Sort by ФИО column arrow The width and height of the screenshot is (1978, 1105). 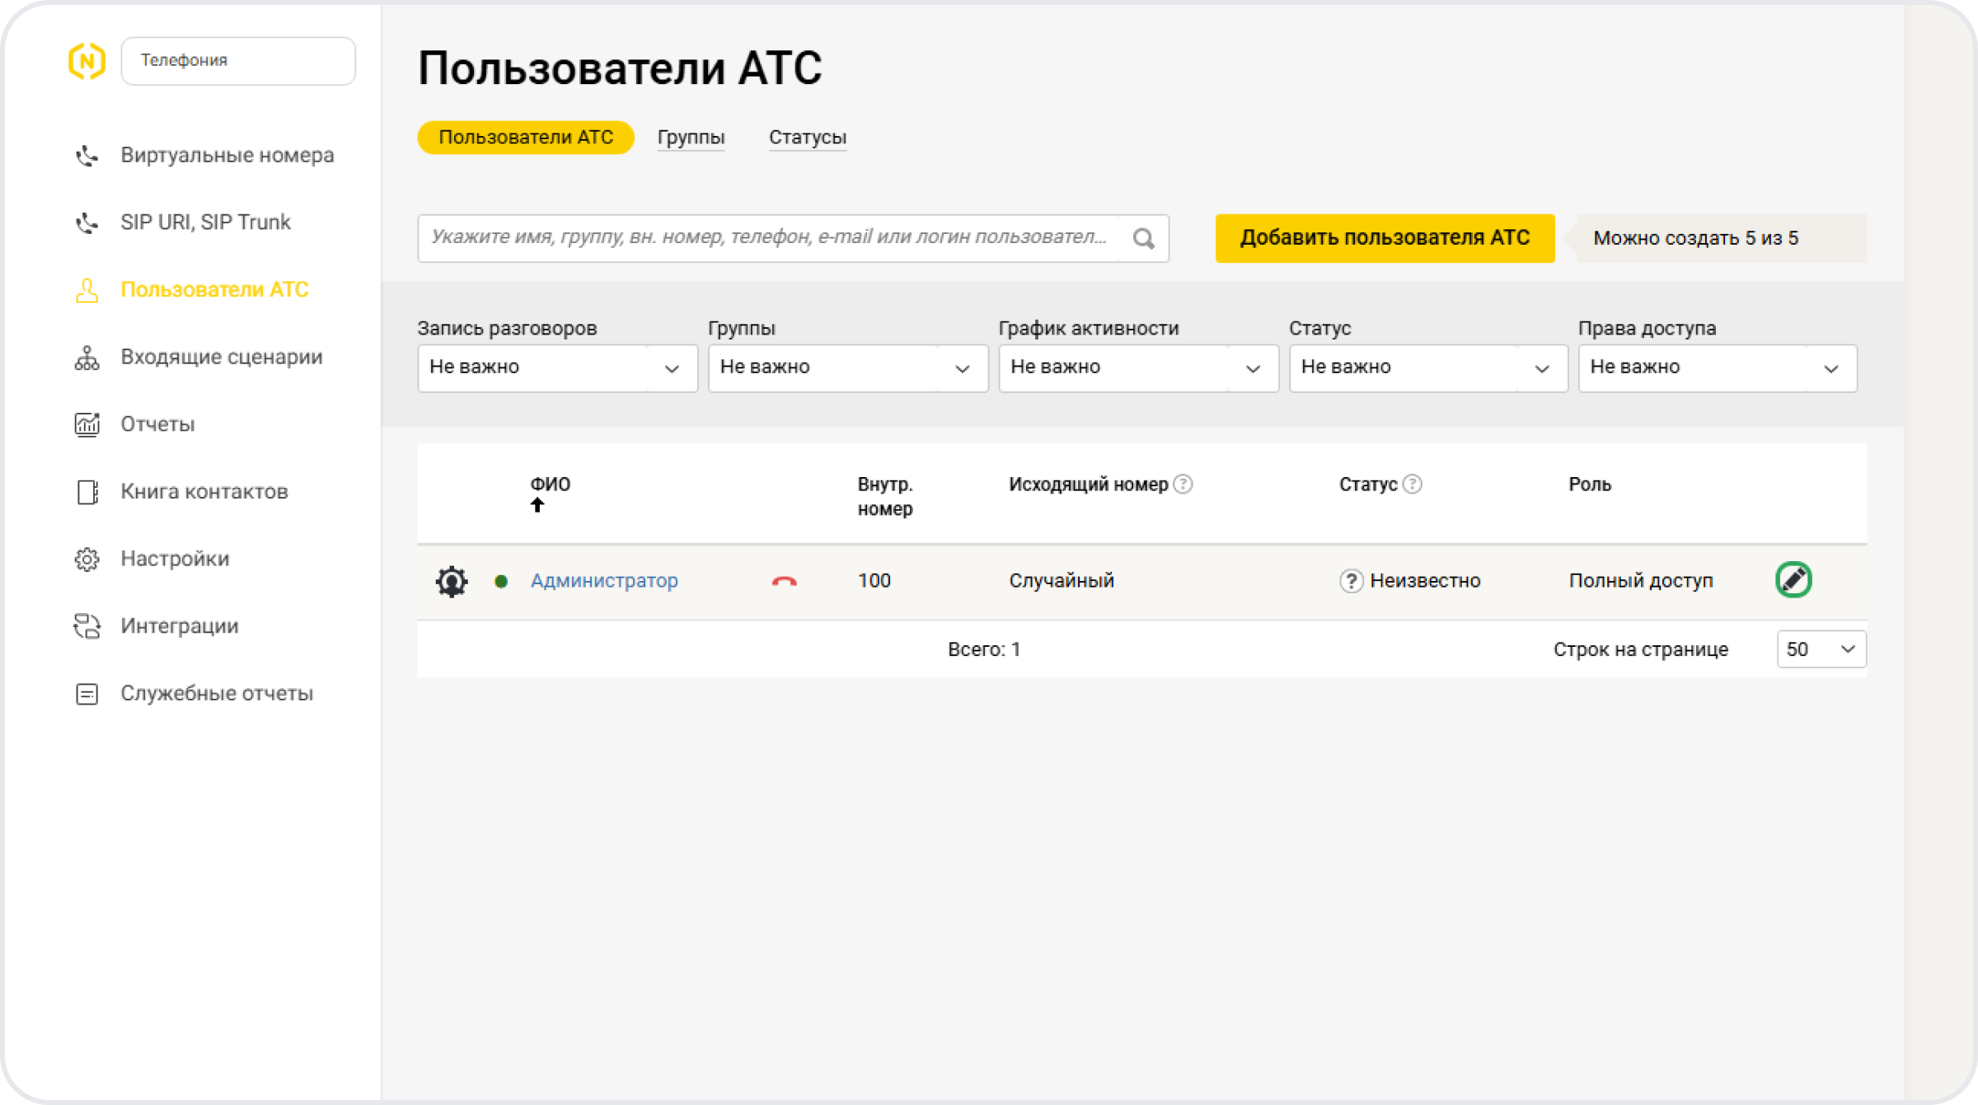tap(537, 505)
